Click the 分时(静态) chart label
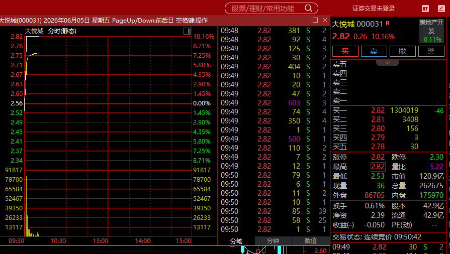This screenshot has width=450, height=254. [x=62, y=31]
